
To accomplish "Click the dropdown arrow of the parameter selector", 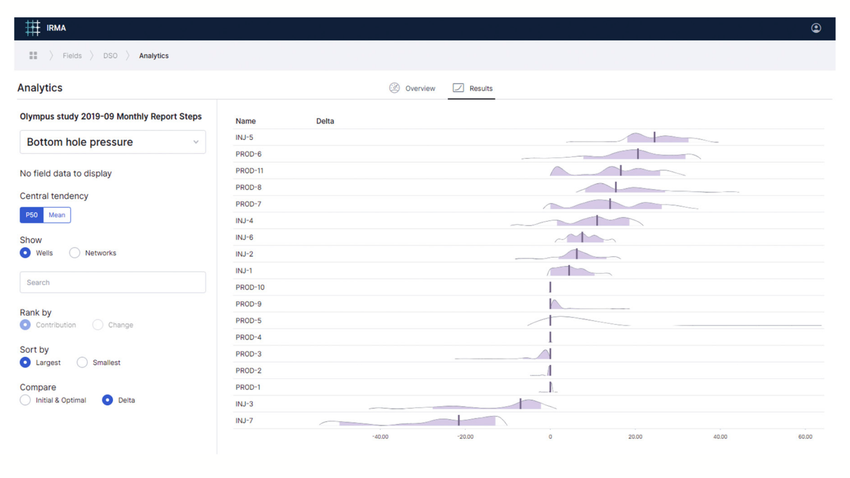I will pyautogui.click(x=196, y=142).
